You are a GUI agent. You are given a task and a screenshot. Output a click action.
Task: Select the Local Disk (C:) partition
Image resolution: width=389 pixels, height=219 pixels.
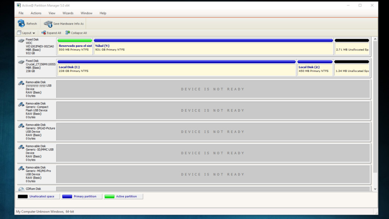click(x=176, y=68)
